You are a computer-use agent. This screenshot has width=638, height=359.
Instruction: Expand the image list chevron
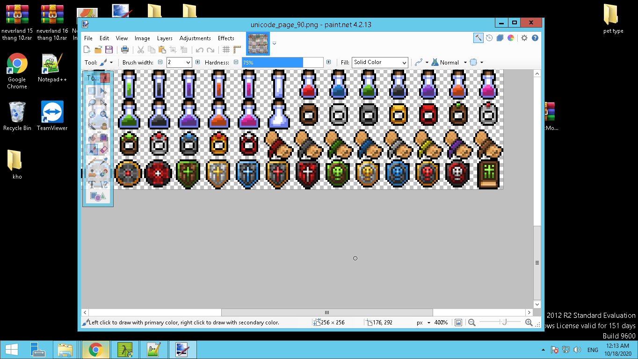(274, 43)
